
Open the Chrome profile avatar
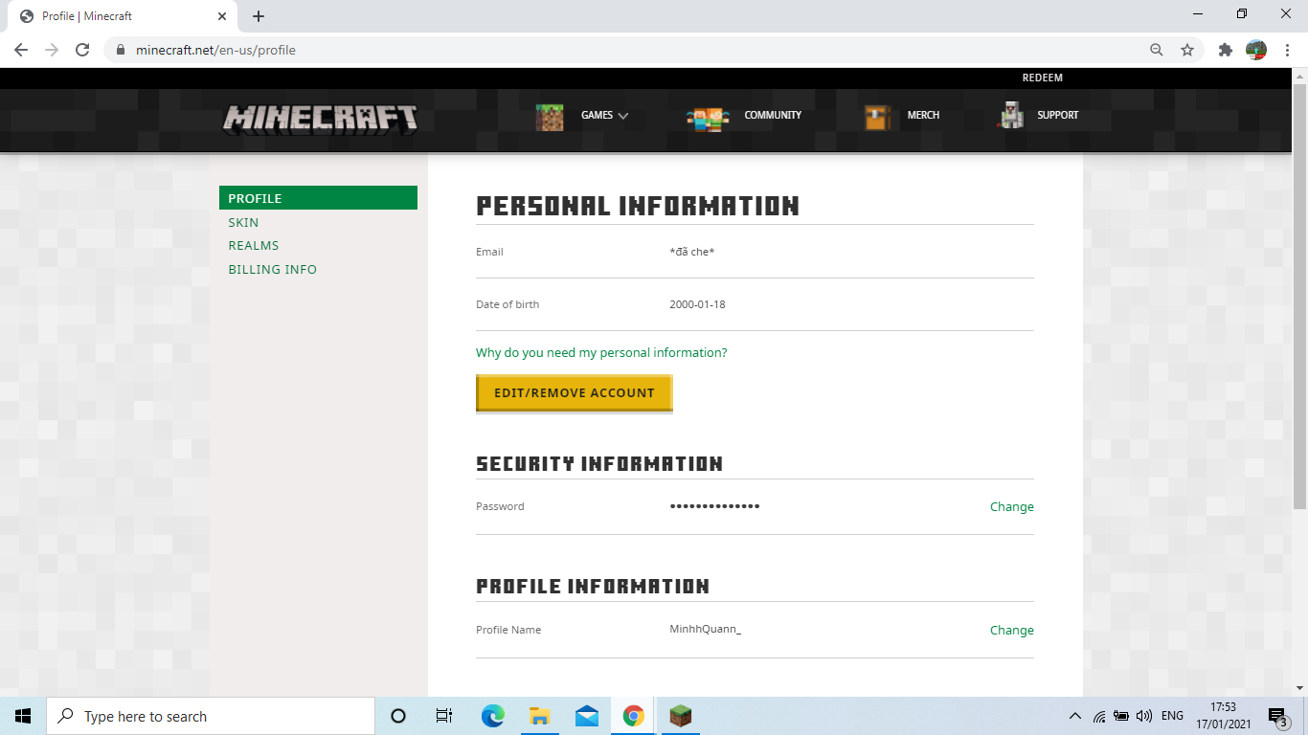tap(1256, 50)
